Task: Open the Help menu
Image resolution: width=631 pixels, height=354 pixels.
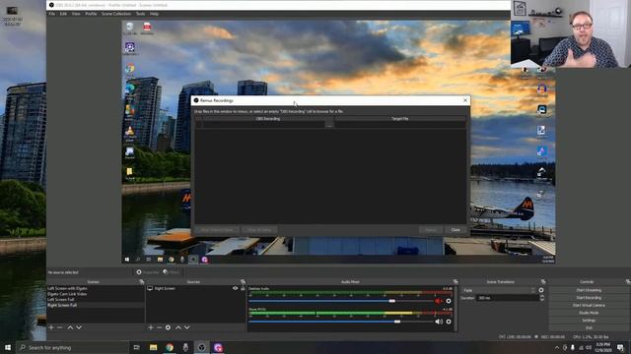Action: click(x=154, y=14)
